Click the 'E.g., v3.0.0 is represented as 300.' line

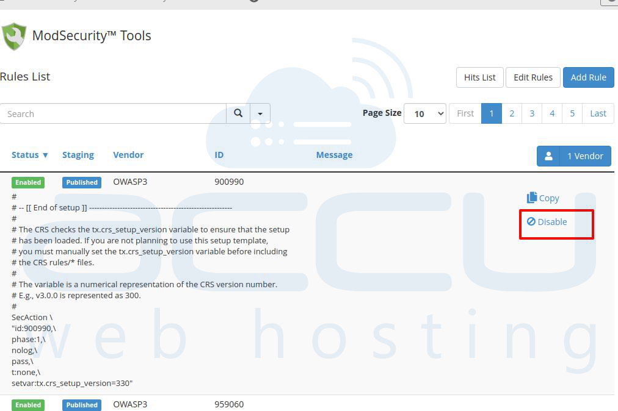pyautogui.click(x=76, y=295)
